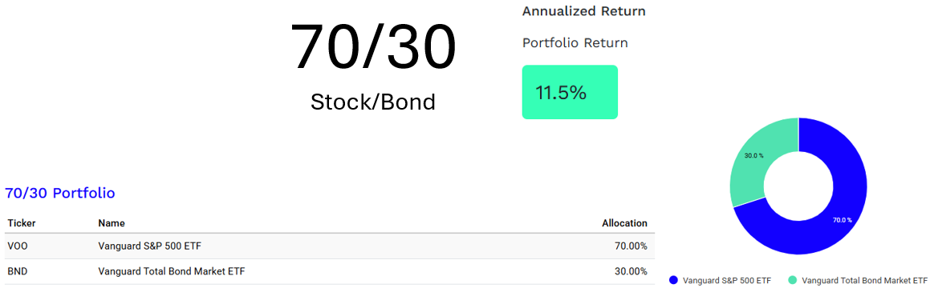The width and height of the screenshot is (934, 288).
Task: Click the Ticker column header
Action: [x=22, y=223]
